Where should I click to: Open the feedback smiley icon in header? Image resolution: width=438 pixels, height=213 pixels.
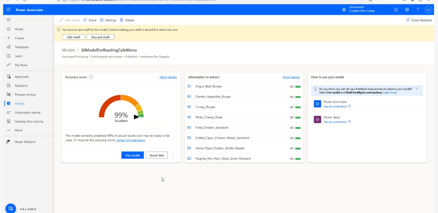pos(396,10)
